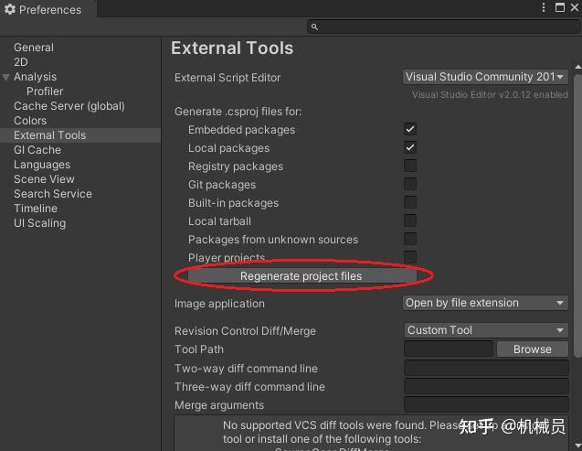582x451 pixels.
Task: Click scrollbar down arrow
Action: 578,445
